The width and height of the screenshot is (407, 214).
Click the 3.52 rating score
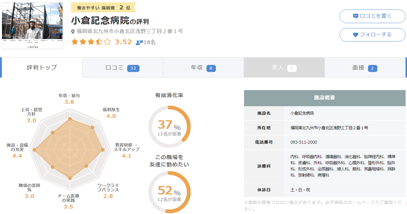point(123,42)
